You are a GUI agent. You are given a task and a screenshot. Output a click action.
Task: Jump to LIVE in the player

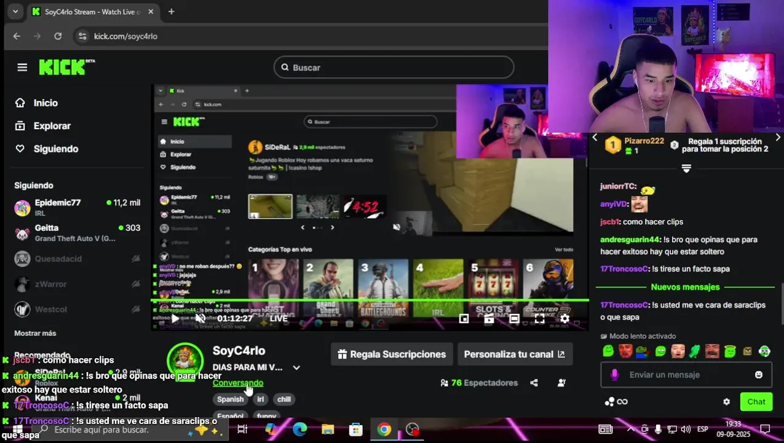point(279,318)
